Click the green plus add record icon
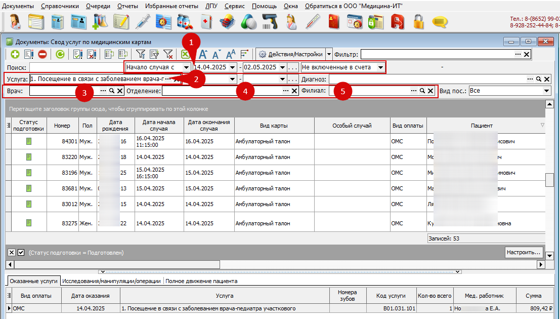Image resolution: width=560 pixels, height=319 pixels. [x=15, y=54]
